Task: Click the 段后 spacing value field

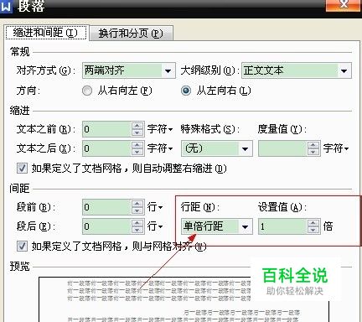Action: [106, 226]
